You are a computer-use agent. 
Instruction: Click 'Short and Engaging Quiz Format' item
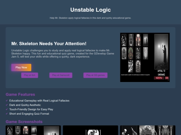[29, 114]
